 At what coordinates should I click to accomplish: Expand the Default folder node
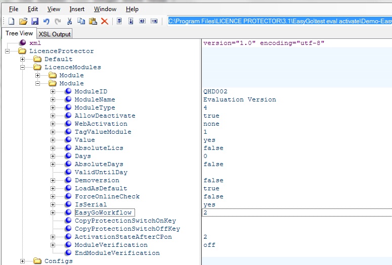pyautogui.click(x=22, y=59)
